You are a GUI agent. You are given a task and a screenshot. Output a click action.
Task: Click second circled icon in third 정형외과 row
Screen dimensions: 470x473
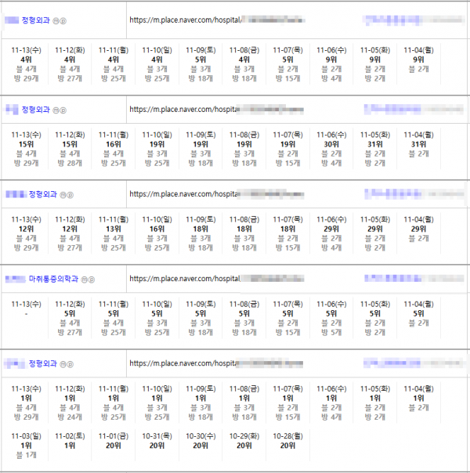[x=69, y=194]
